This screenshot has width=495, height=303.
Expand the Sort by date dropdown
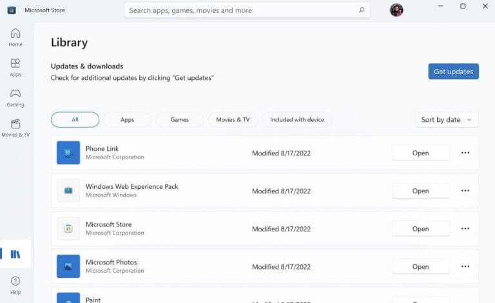coord(447,120)
